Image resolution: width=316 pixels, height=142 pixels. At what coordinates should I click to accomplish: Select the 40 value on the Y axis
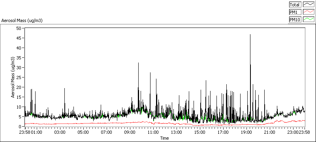(19, 48)
